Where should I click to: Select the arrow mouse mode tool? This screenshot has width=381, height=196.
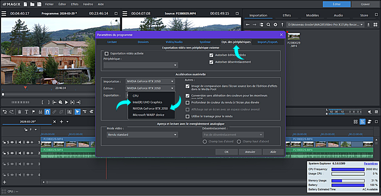(x=78, y=112)
